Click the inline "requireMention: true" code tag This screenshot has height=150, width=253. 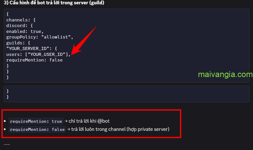tap(36, 121)
